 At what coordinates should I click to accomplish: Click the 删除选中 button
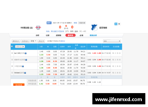click(x=16, y=41)
